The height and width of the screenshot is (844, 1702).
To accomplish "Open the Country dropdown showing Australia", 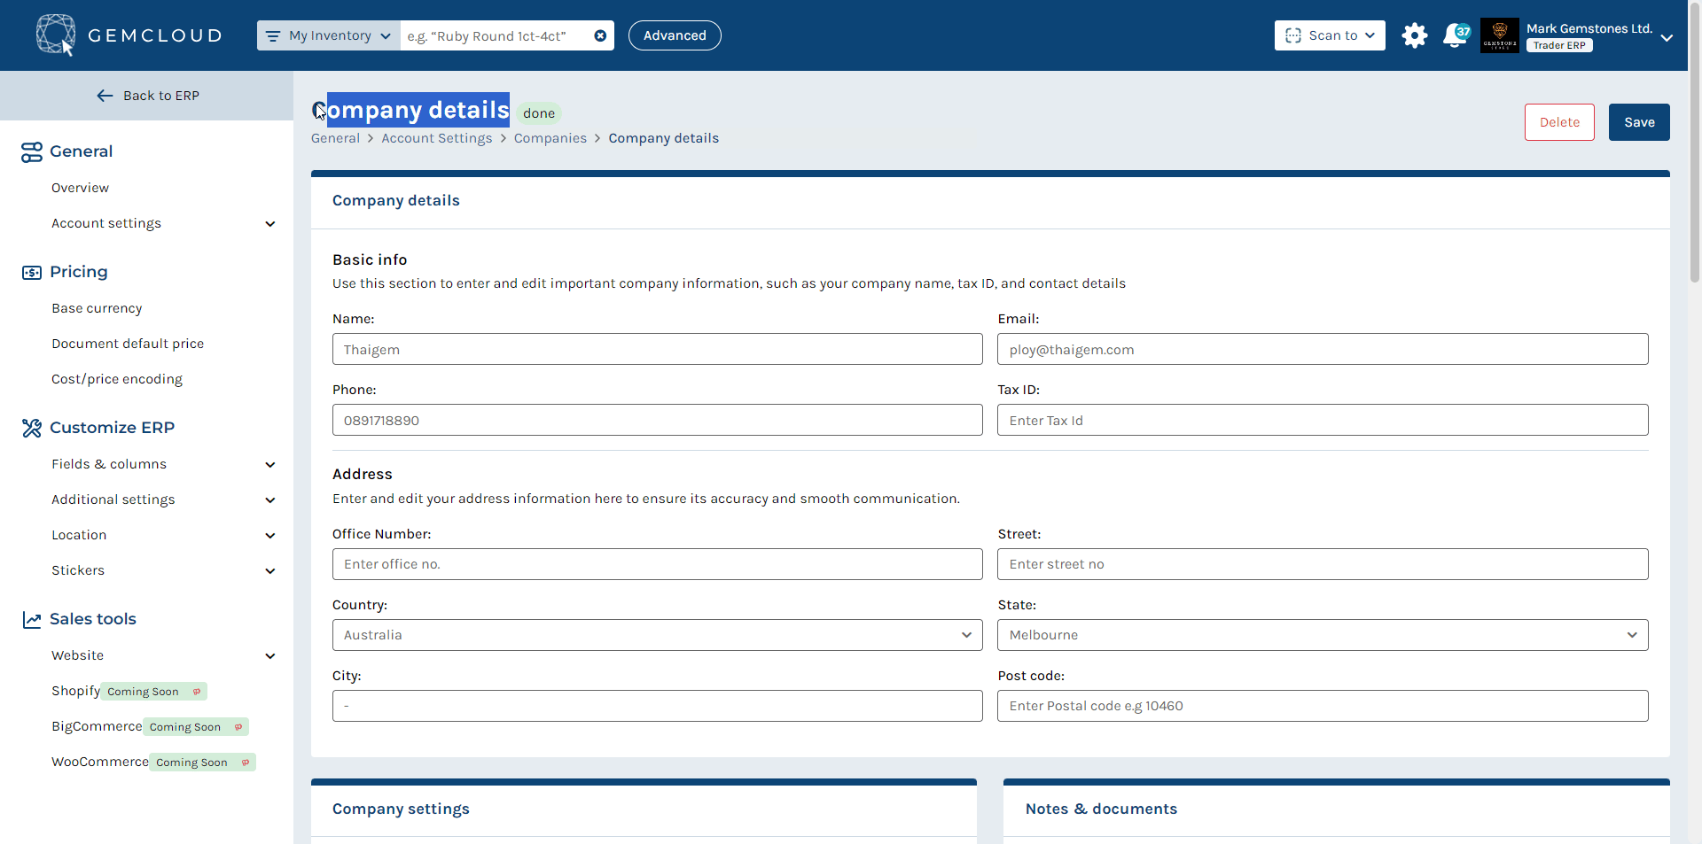I will (657, 635).
